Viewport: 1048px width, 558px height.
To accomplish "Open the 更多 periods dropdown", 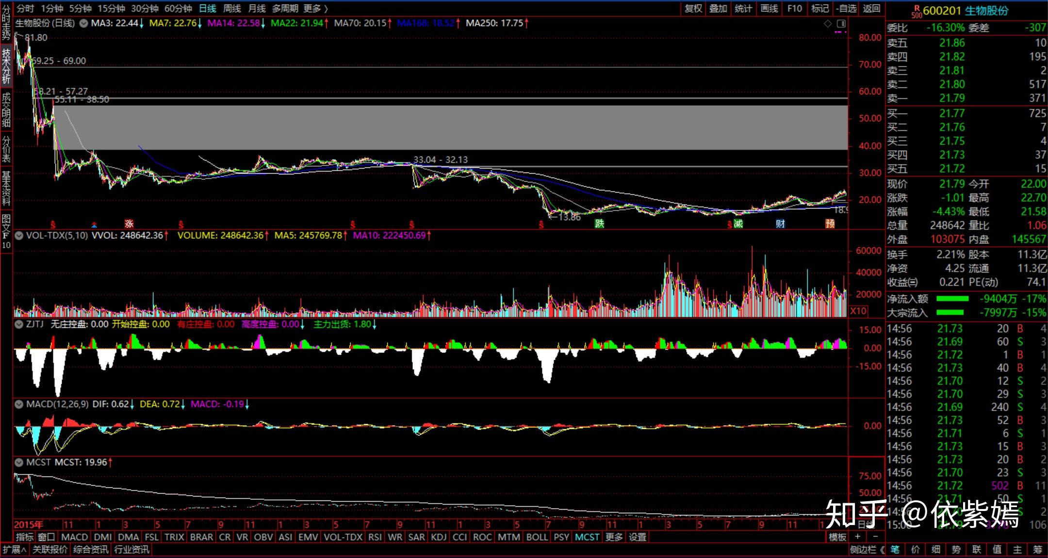I will [x=315, y=9].
